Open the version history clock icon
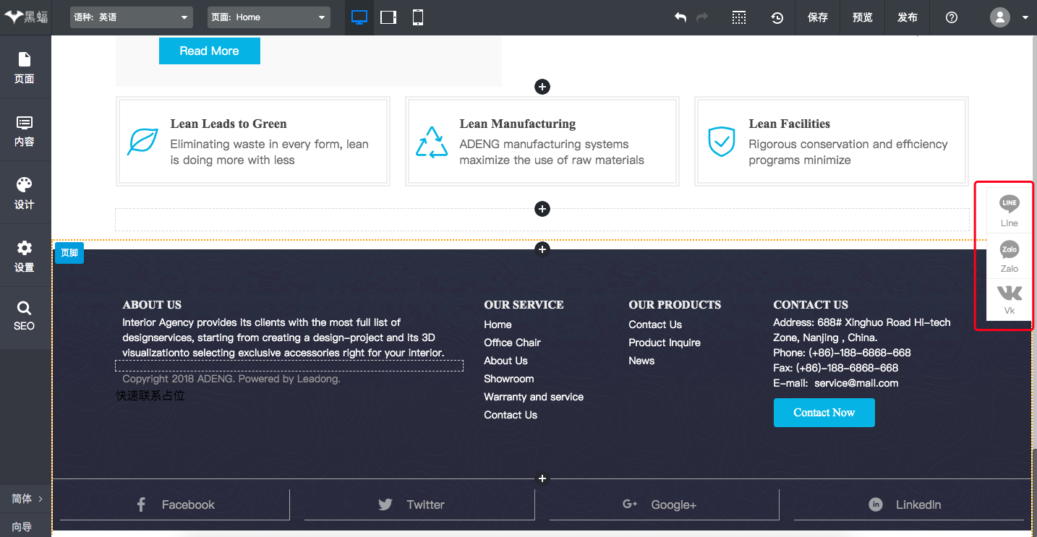Image resolution: width=1037 pixels, height=537 pixels. 777,17
